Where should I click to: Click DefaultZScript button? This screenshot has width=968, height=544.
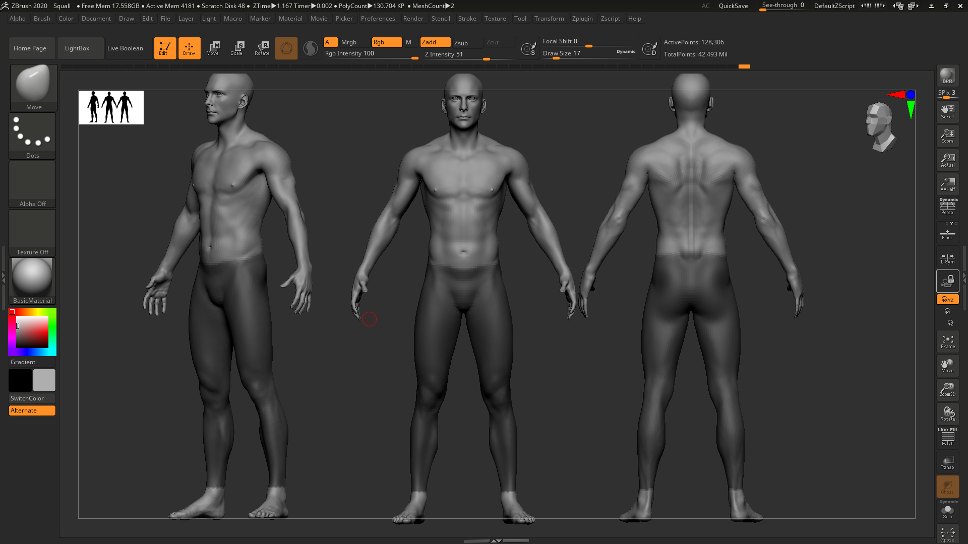(x=834, y=6)
